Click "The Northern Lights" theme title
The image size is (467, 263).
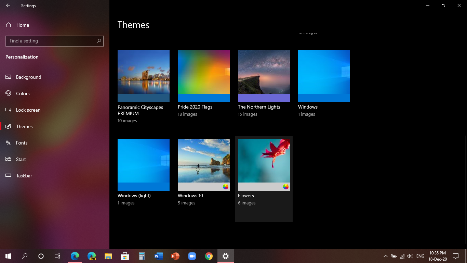click(x=259, y=107)
